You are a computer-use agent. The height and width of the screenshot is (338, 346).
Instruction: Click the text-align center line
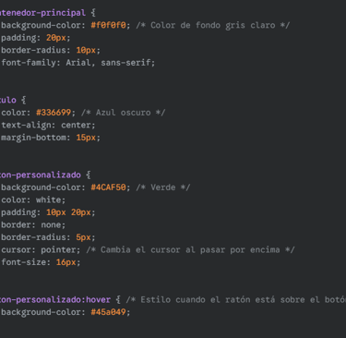[x=48, y=126]
